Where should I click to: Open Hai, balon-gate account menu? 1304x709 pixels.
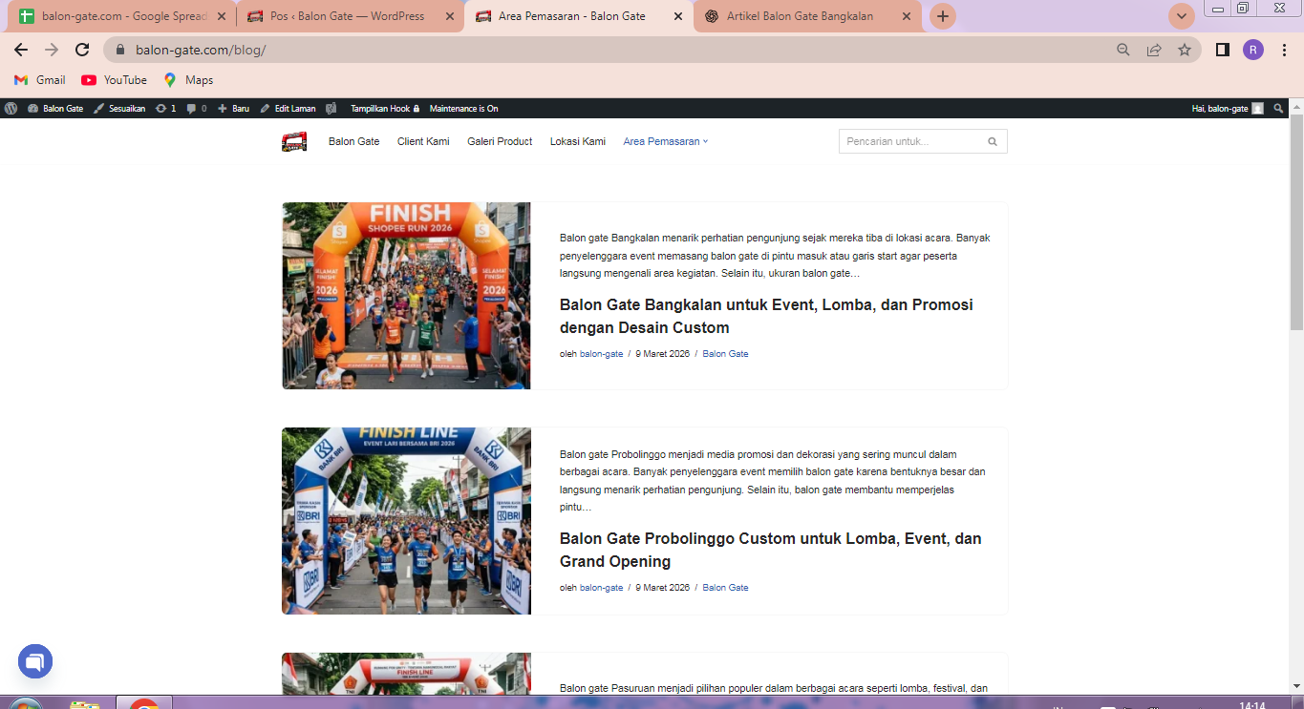click(1228, 109)
